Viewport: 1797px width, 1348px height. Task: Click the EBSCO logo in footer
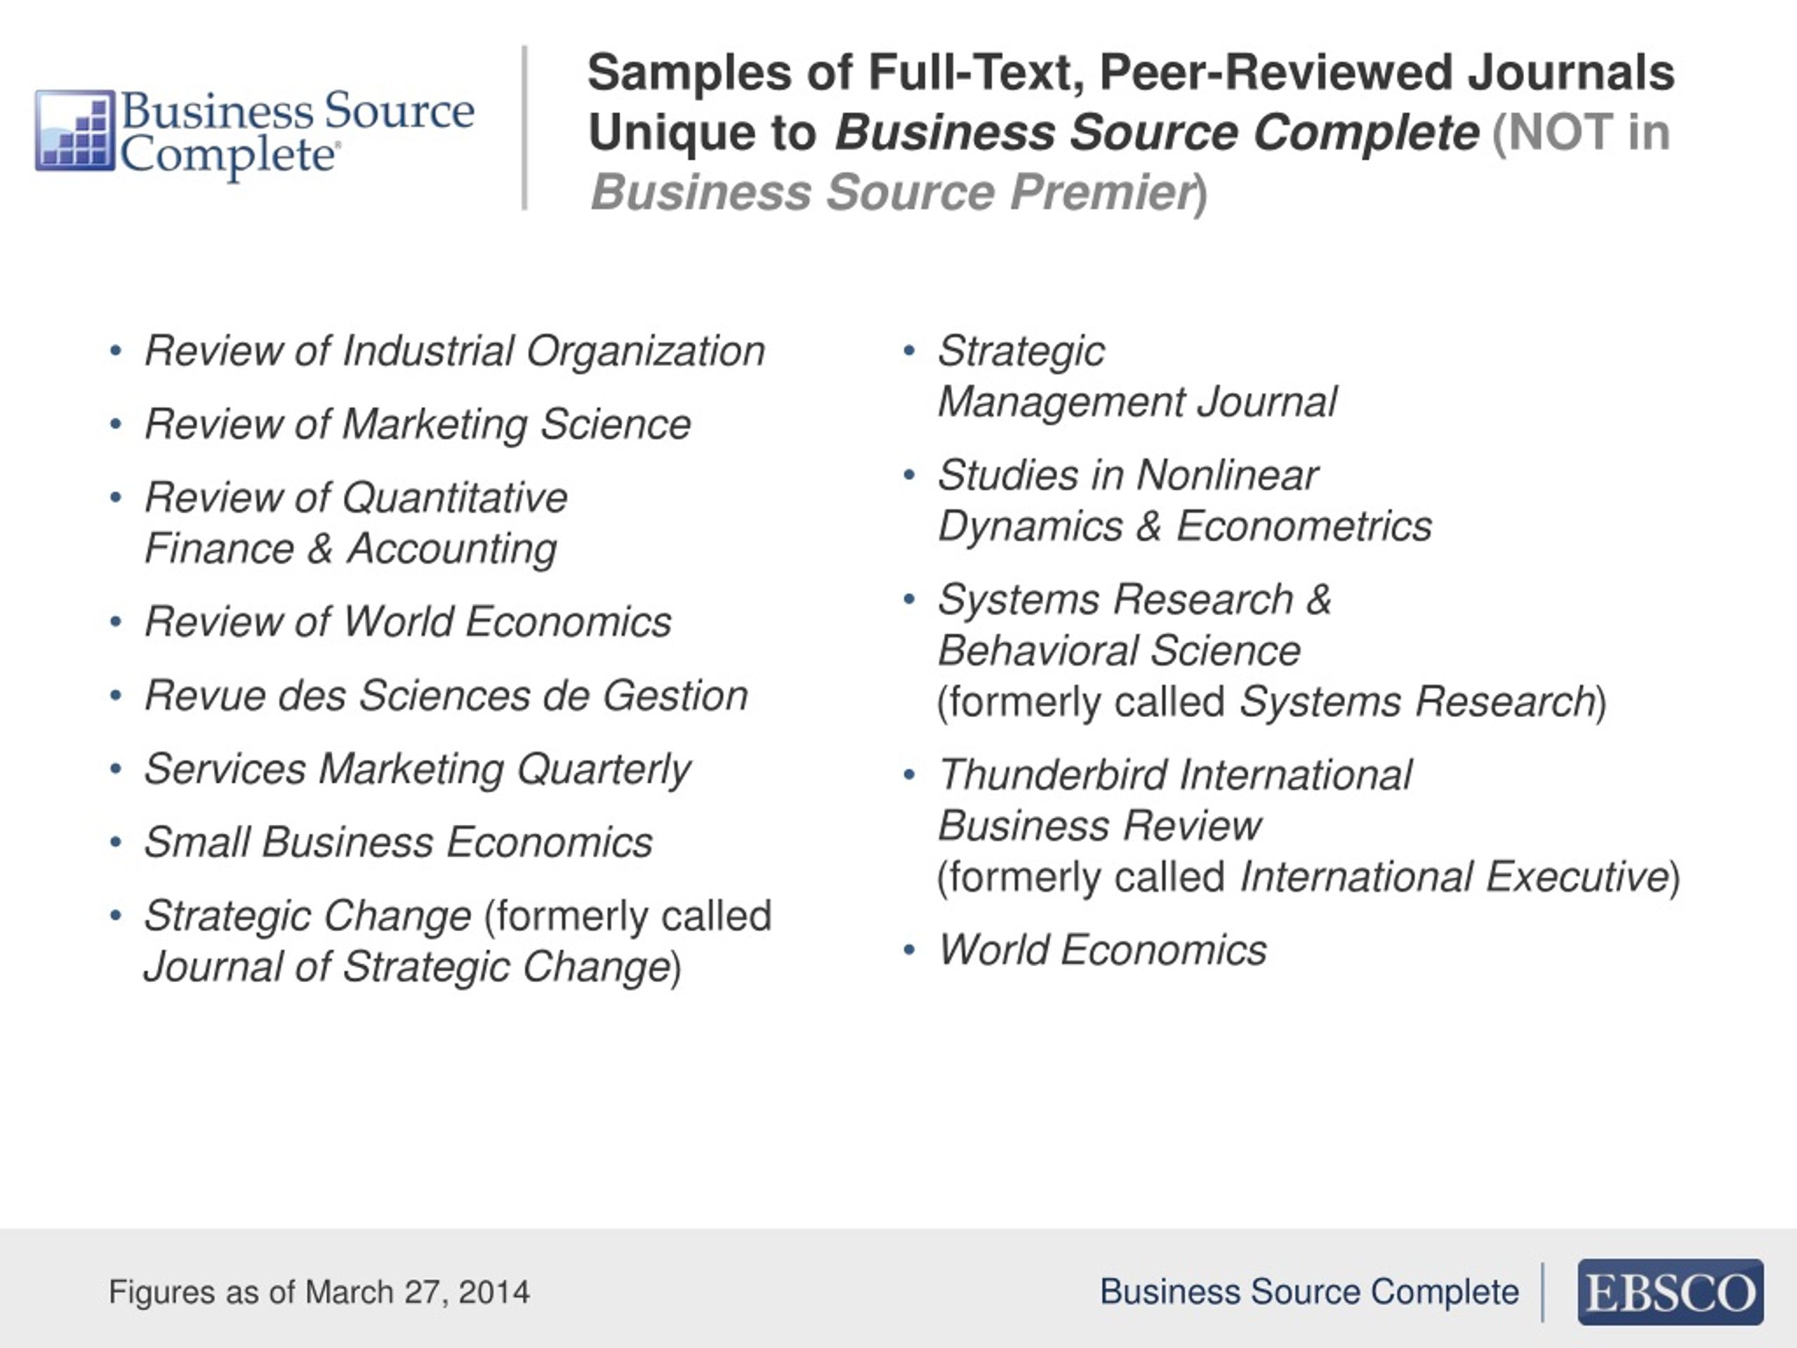click(x=1669, y=1292)
